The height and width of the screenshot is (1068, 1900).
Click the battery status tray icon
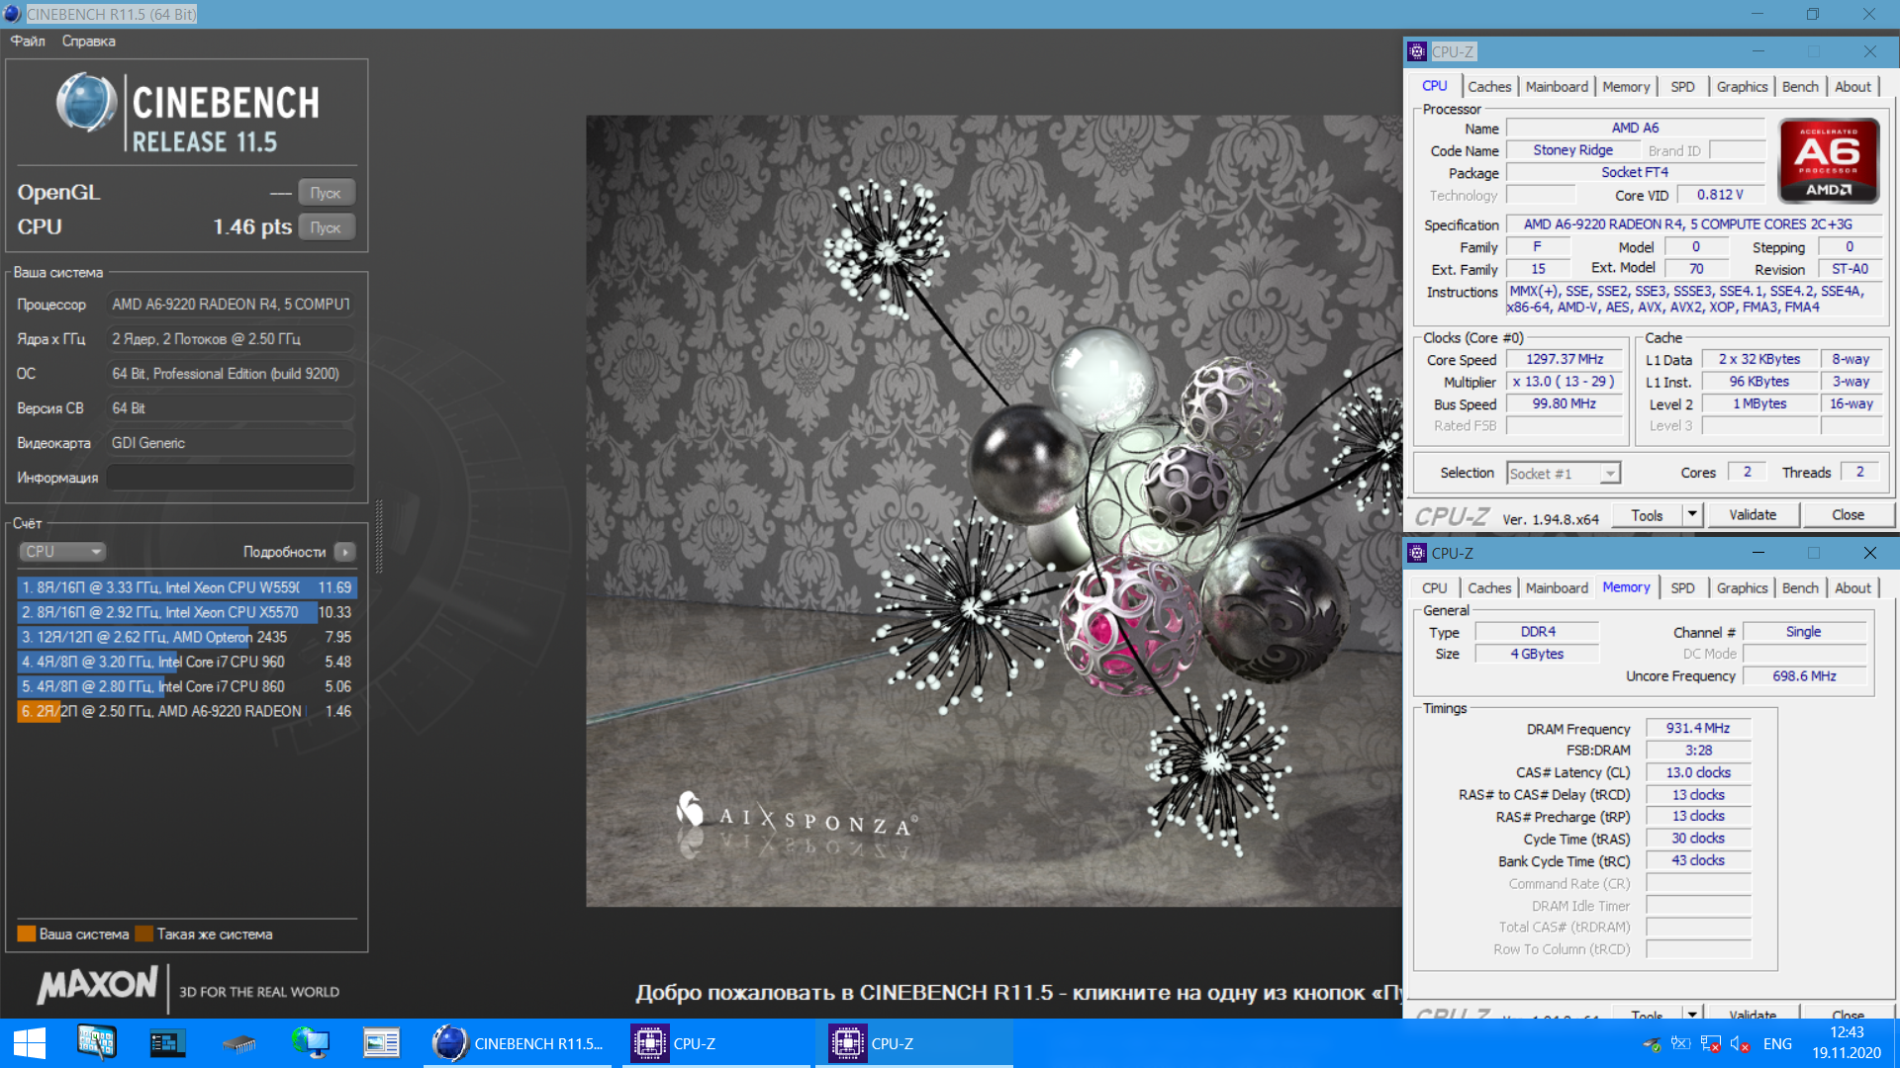(x=1680, y=1043)
